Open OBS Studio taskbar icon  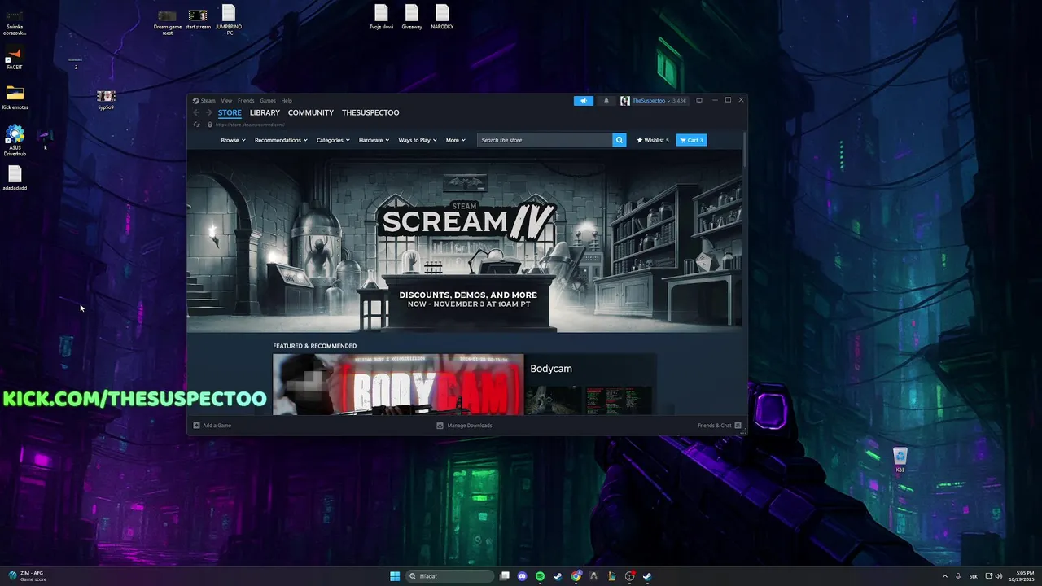coord(629,576)
